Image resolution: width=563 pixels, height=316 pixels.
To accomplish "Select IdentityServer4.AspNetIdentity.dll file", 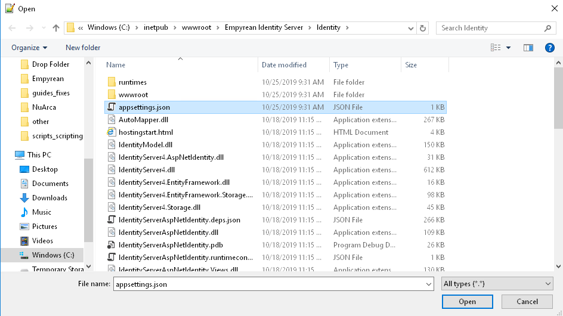I will pos(171,157).
